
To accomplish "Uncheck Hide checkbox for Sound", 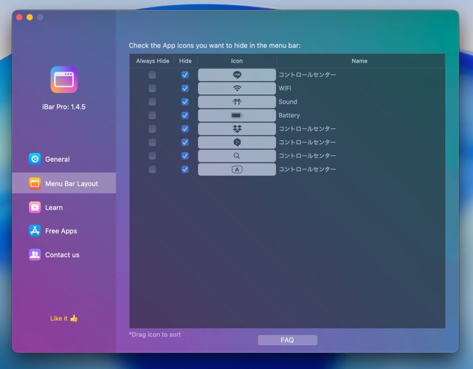I will (185, 102).
